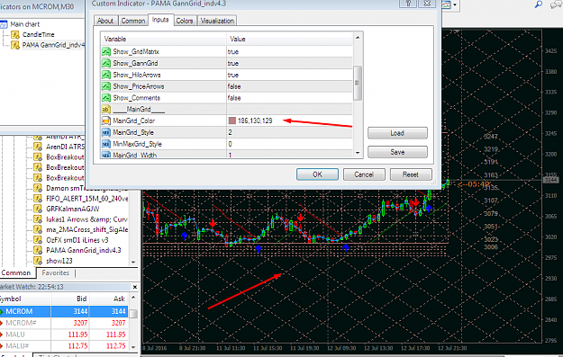Click the OzFX smD1 iLines v3 icon

(x=38, y=240)
